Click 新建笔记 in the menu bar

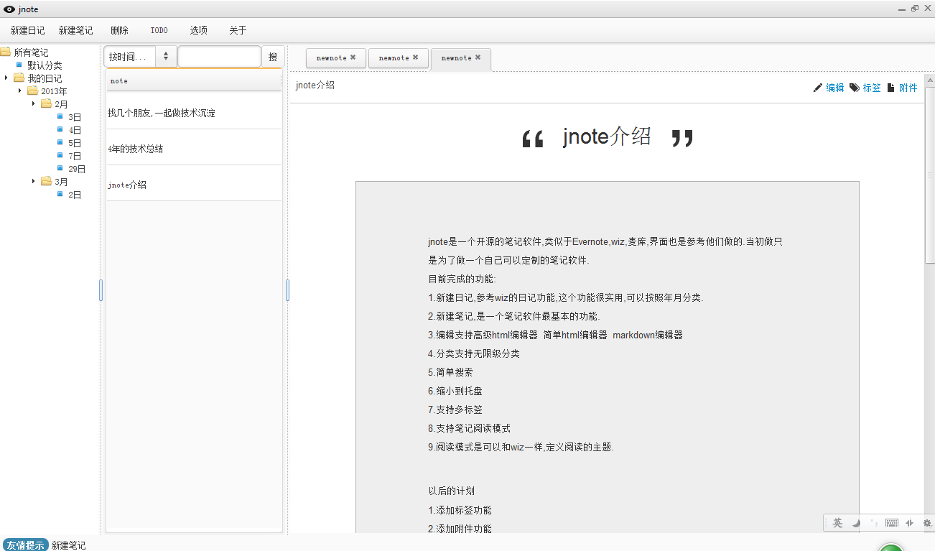click(x=75, y=30)
